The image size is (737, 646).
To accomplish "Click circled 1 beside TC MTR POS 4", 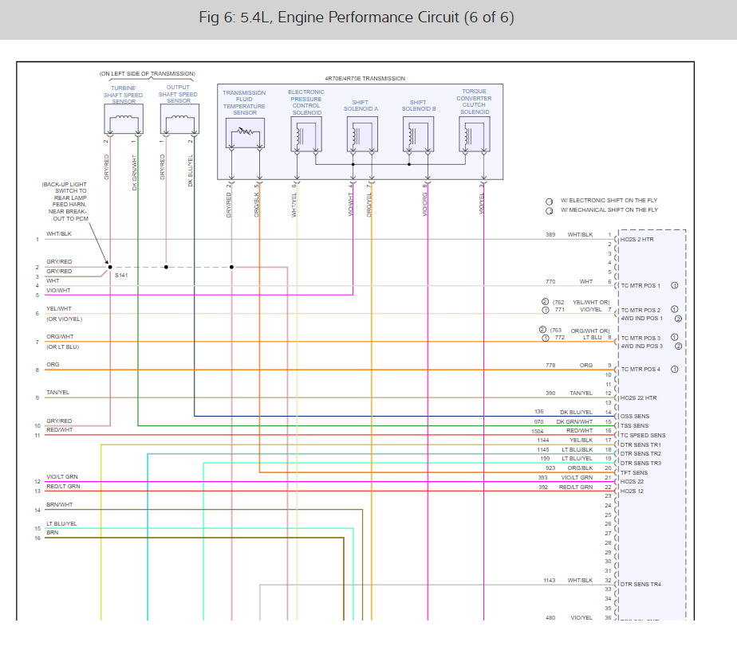I will point(674,370).
